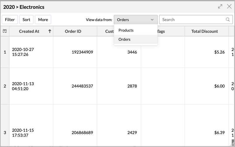Click the Sort button

[26, 20]
